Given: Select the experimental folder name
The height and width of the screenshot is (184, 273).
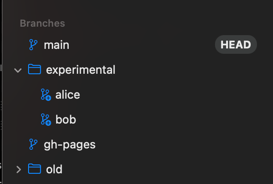Looking at the screenshot, I should 81,70.
